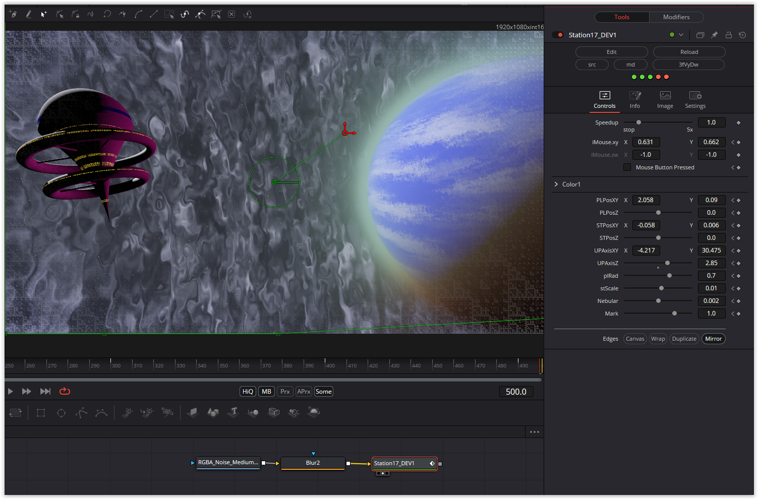758x499 pixels.
Task: Open the Image tab in the inspector
Action: (x=665, y=100)
